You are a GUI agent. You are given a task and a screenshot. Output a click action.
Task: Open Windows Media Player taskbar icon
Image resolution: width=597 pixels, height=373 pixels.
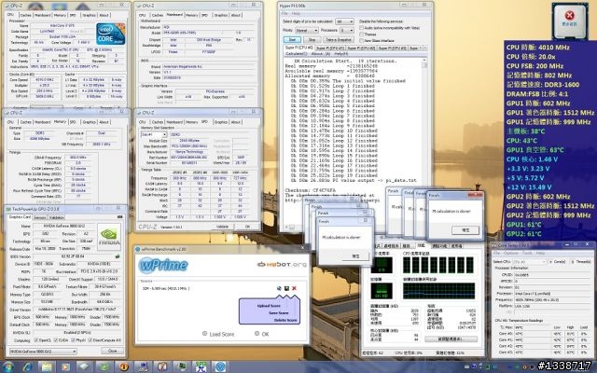point(65,366)
